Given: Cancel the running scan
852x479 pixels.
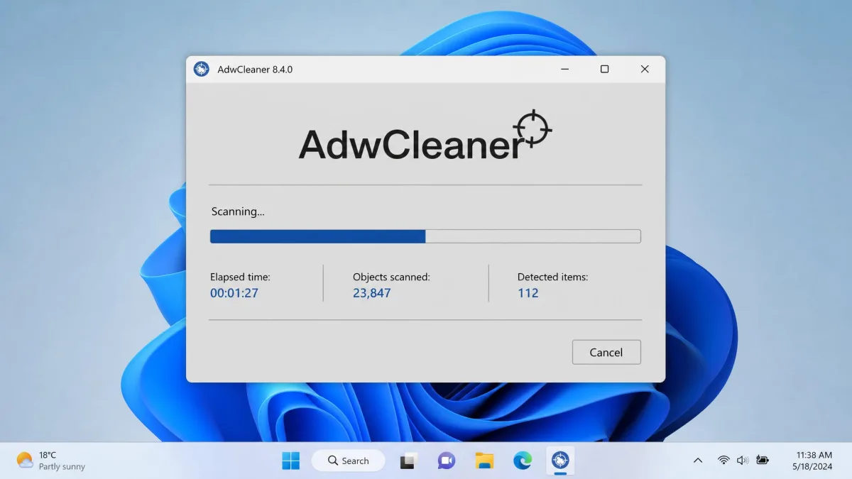Looking at the screenshot, I should pyautogui.click(x=606, y=352).
